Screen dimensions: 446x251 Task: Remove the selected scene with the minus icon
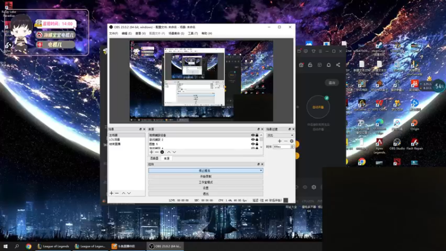coord(117,193)
